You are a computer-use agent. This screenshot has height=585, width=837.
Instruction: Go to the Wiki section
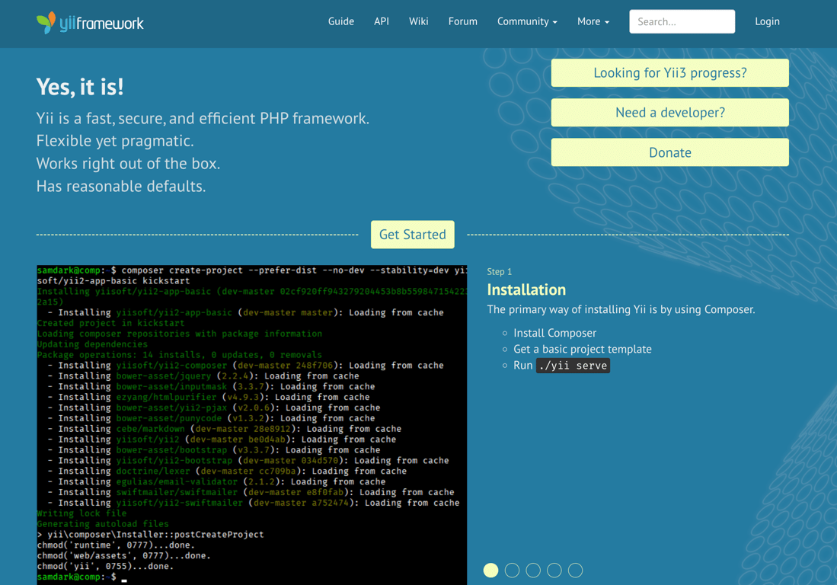point(419,21)
